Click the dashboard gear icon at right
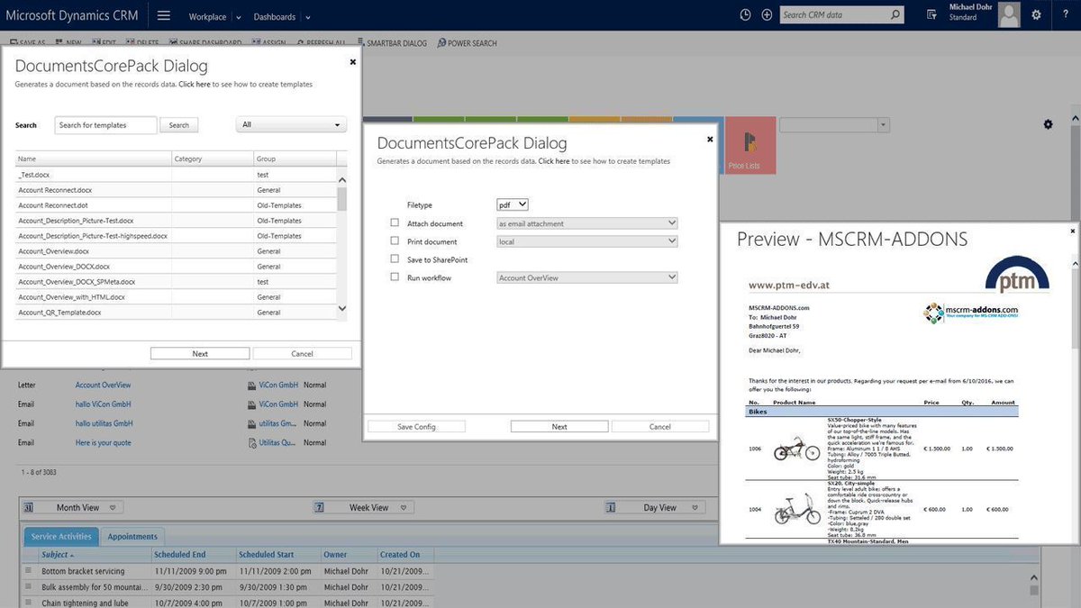This screenshot has width=1081, height=608. (x=1048, y=124)
